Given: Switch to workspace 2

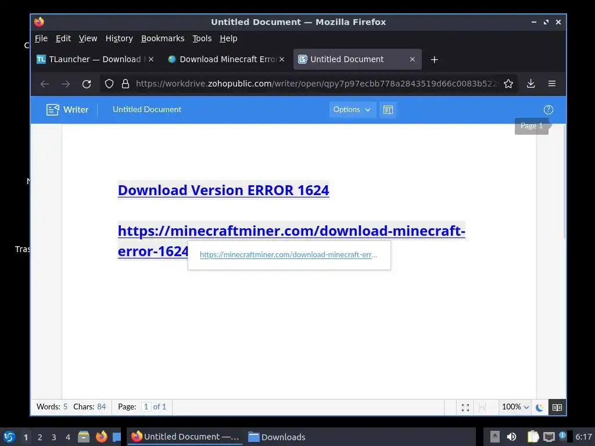Looking at the screenshot, I should [x=40, y=437].
